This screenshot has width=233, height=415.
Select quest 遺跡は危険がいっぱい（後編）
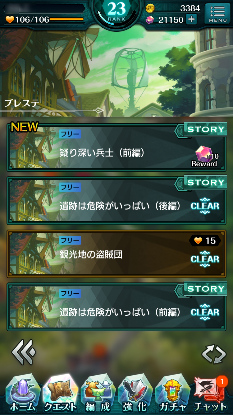[116, 201]
